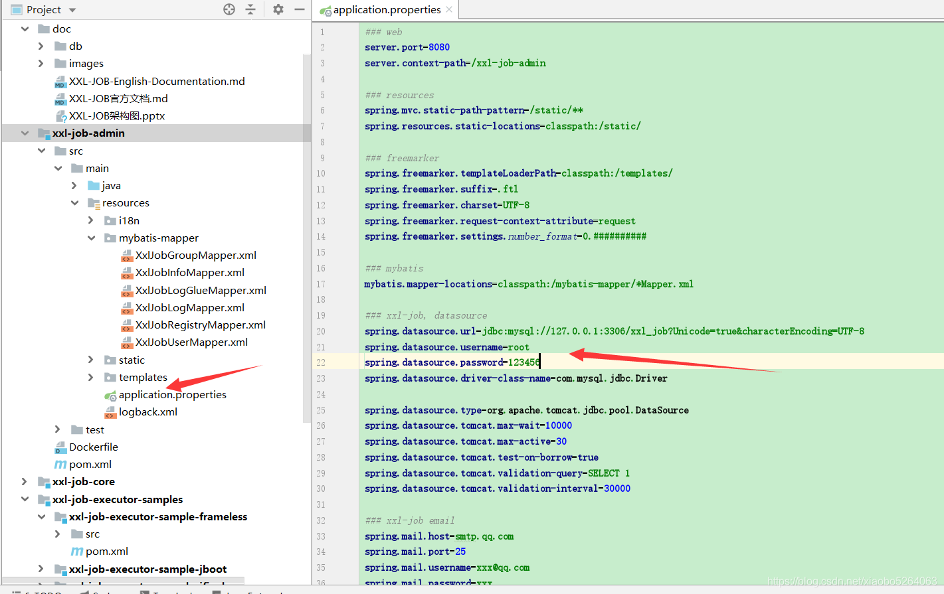This screenshot has height=594, width=944.
Task: Click the XxlJobGroupMapper.xml file icon
Action: point(127,256)
